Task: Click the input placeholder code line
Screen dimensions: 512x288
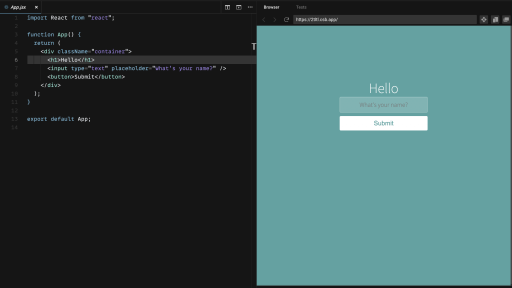Action: click(x=137, y=68)
